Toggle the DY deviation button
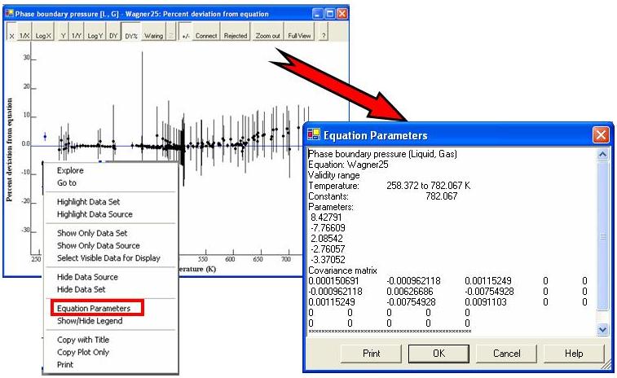 coord(113,37)
